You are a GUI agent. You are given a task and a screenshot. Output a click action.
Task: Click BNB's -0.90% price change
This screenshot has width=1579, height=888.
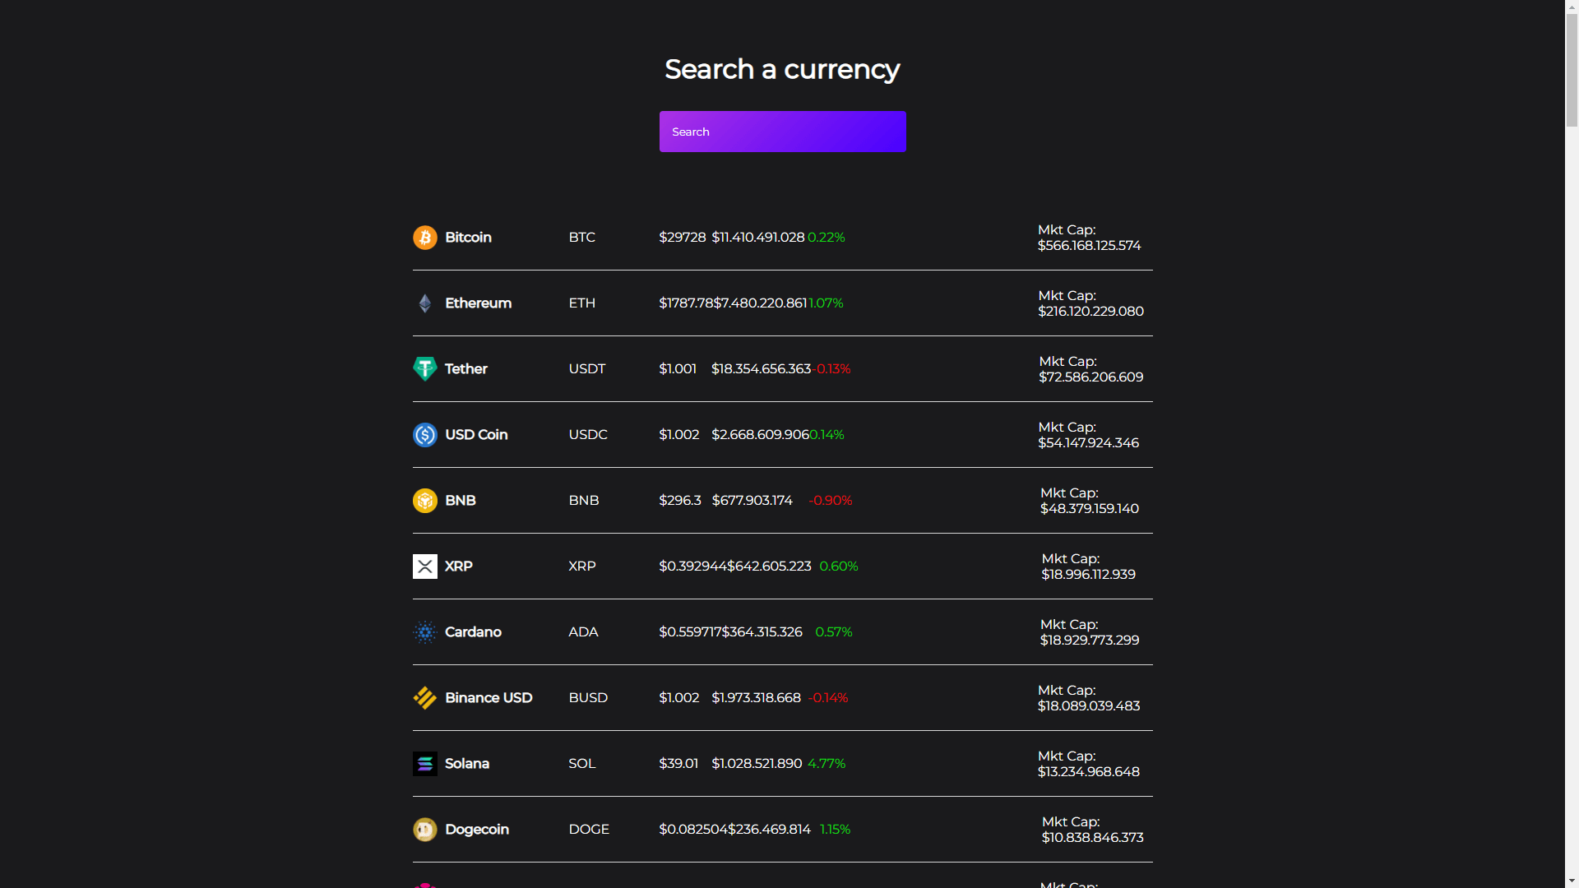(x=830, y=501)
